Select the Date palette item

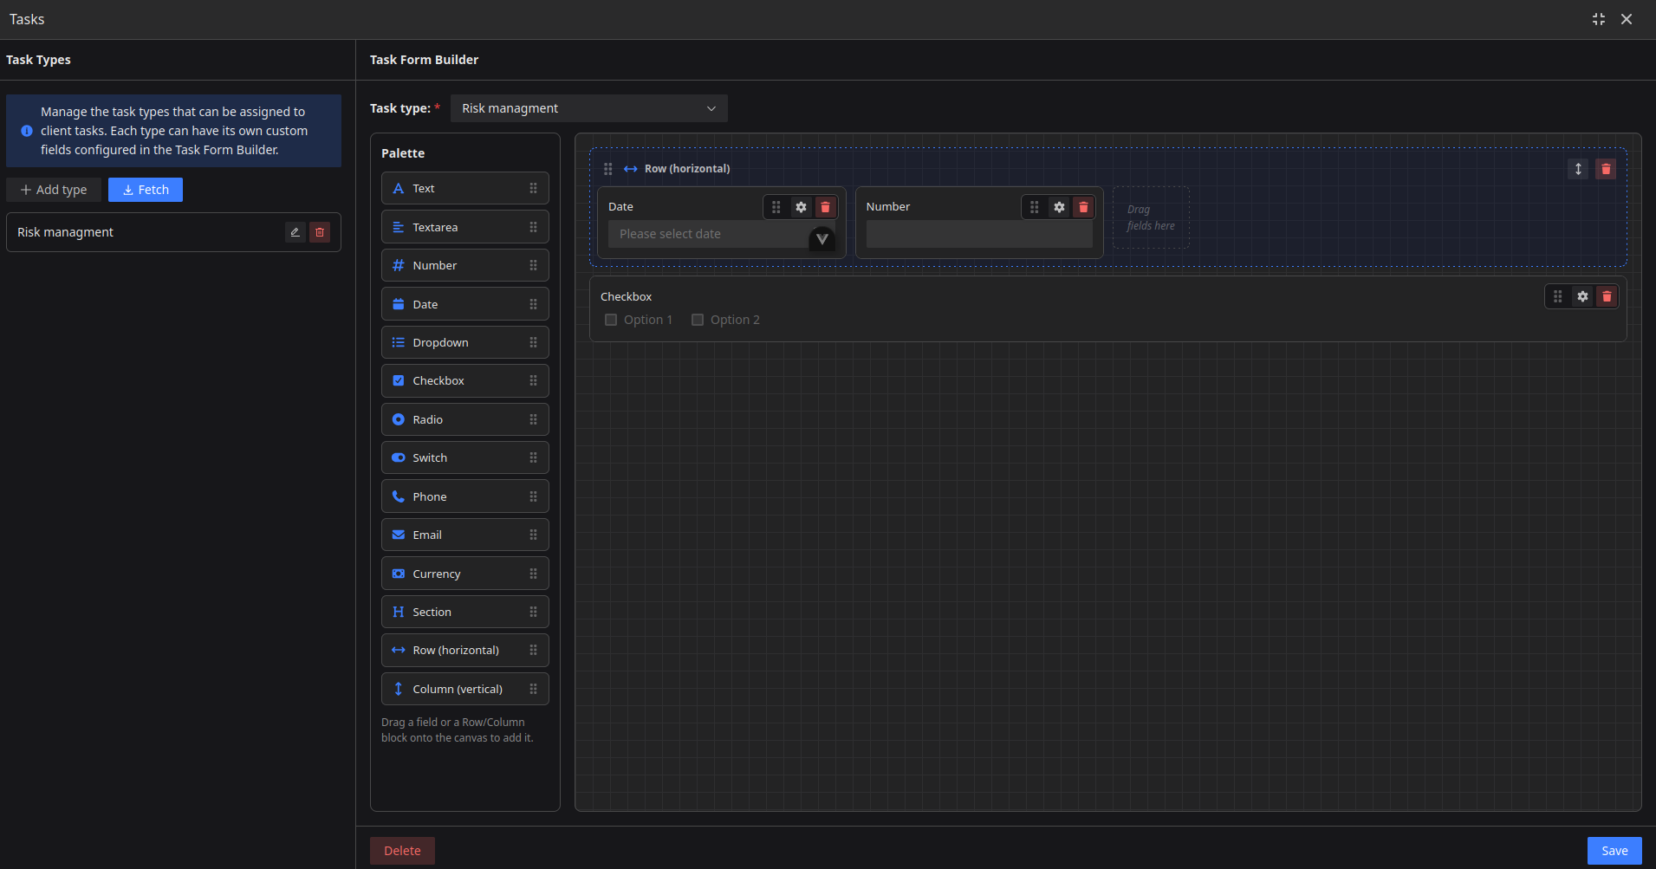pos(465,304)
